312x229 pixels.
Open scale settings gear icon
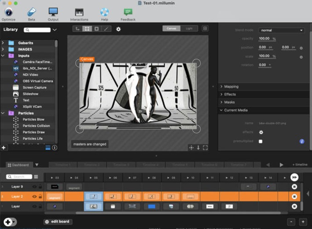coord(301,57)
